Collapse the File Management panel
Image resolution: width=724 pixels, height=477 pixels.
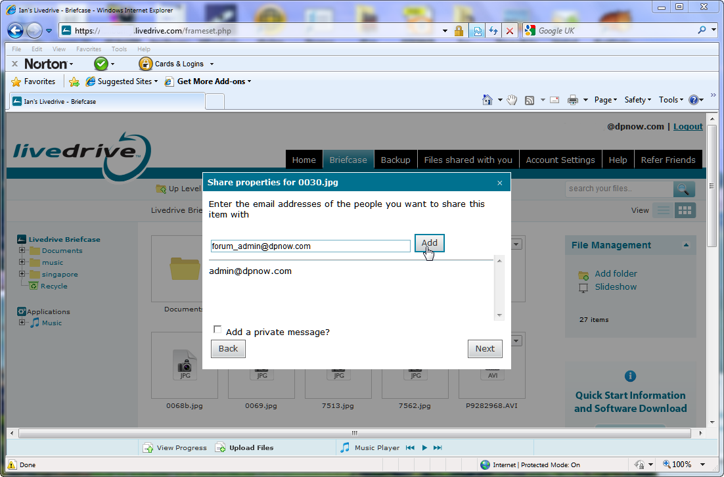point(686,245)
